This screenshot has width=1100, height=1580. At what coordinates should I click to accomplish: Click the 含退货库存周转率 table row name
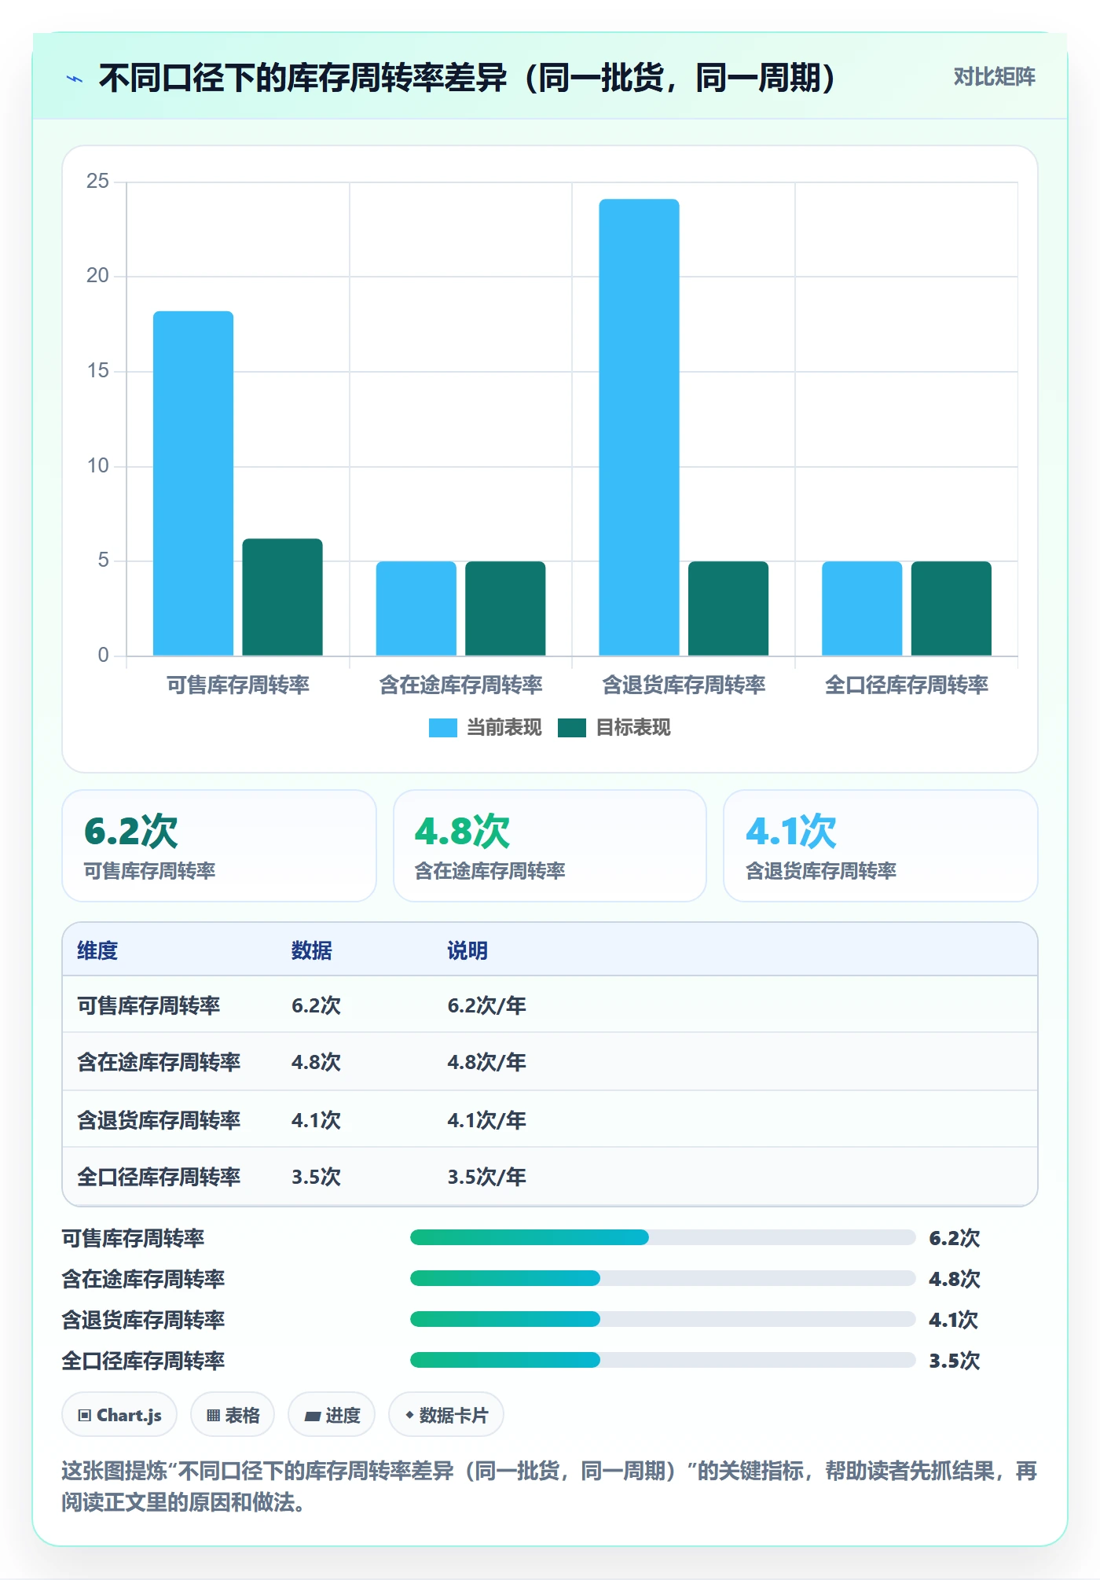coord(159,1120)
